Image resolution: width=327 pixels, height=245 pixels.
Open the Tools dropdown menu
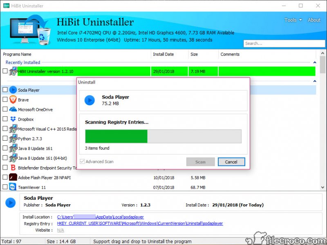293,20
